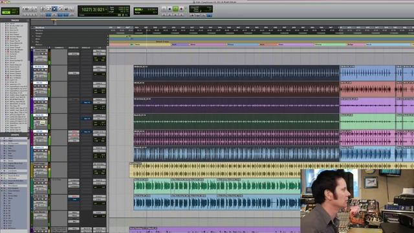Select the Trim tool
Screen dimensions: 414x233
(49, 8)
